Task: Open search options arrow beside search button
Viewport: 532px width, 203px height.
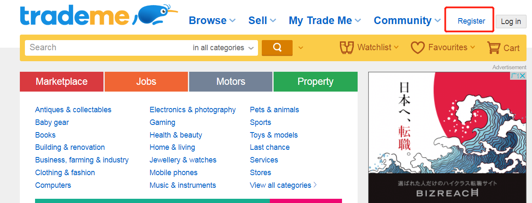Action: coord(301,48)
